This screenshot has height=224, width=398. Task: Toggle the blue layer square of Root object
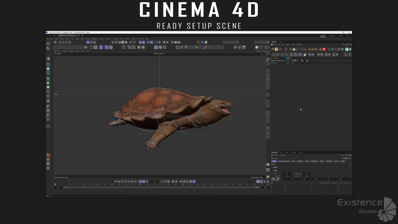pyautogui.click(x=287, y=58)
